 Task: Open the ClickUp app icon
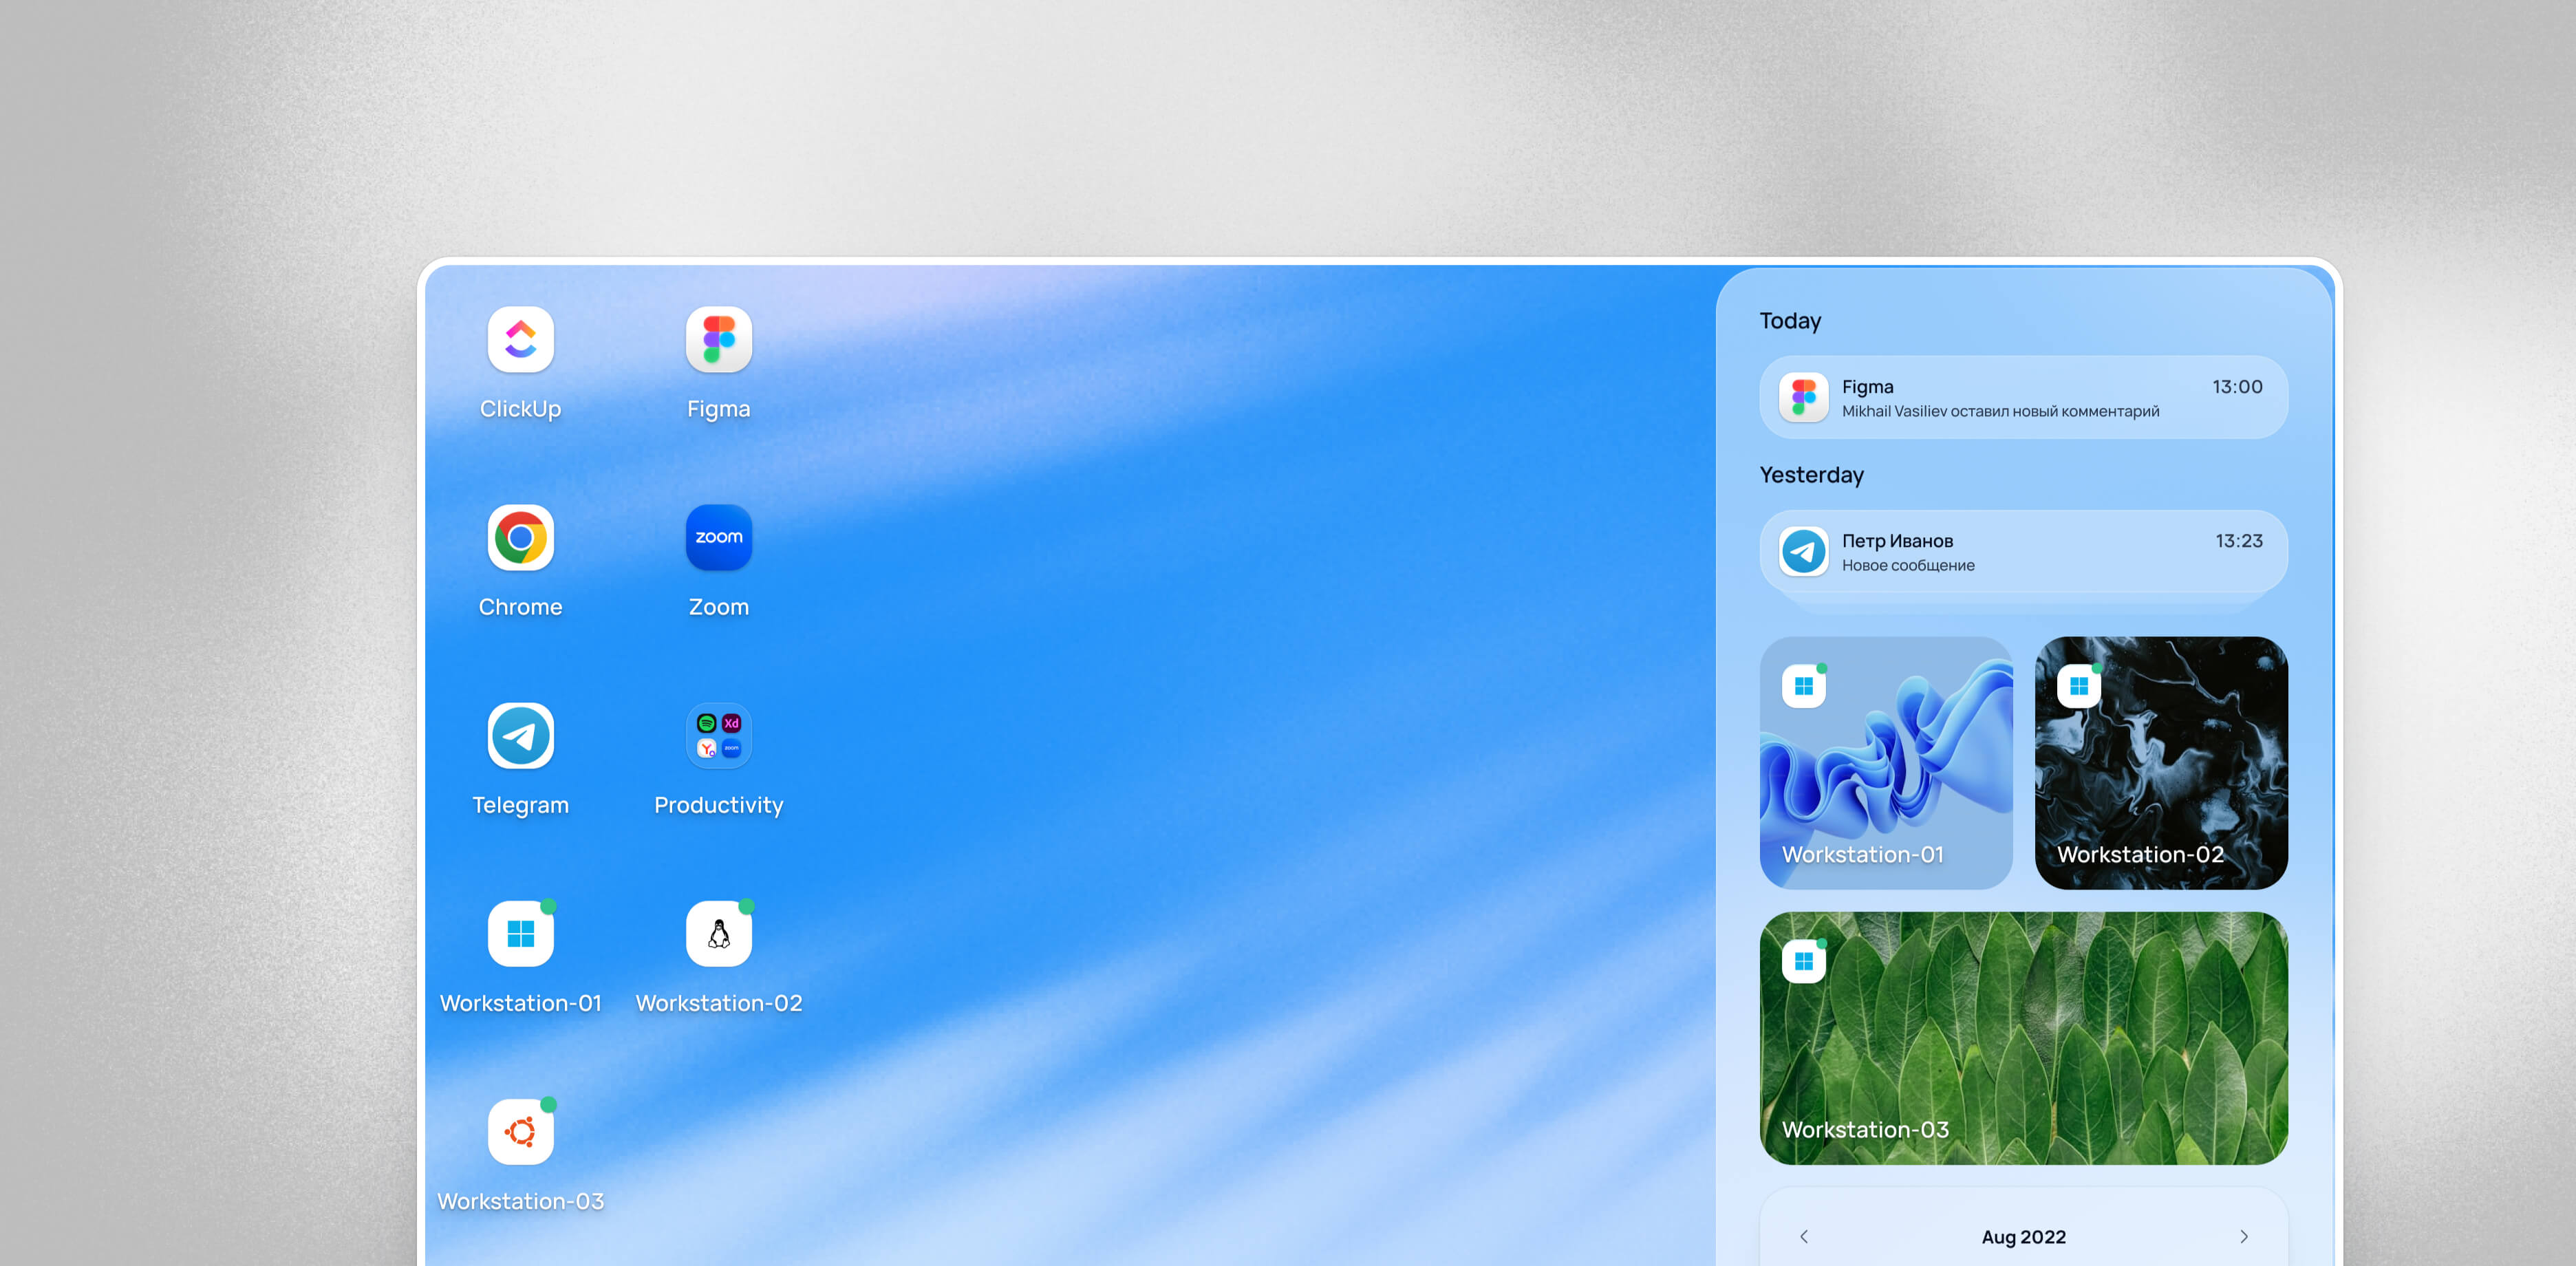point(520,340)
